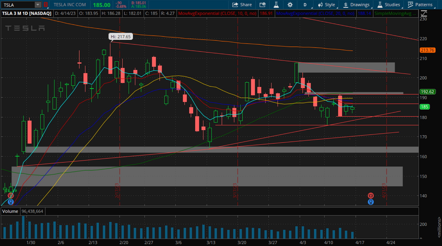442x246 pixels.
Task: Click the 3/17/23 expiration date marker
Action: (235, 191)
